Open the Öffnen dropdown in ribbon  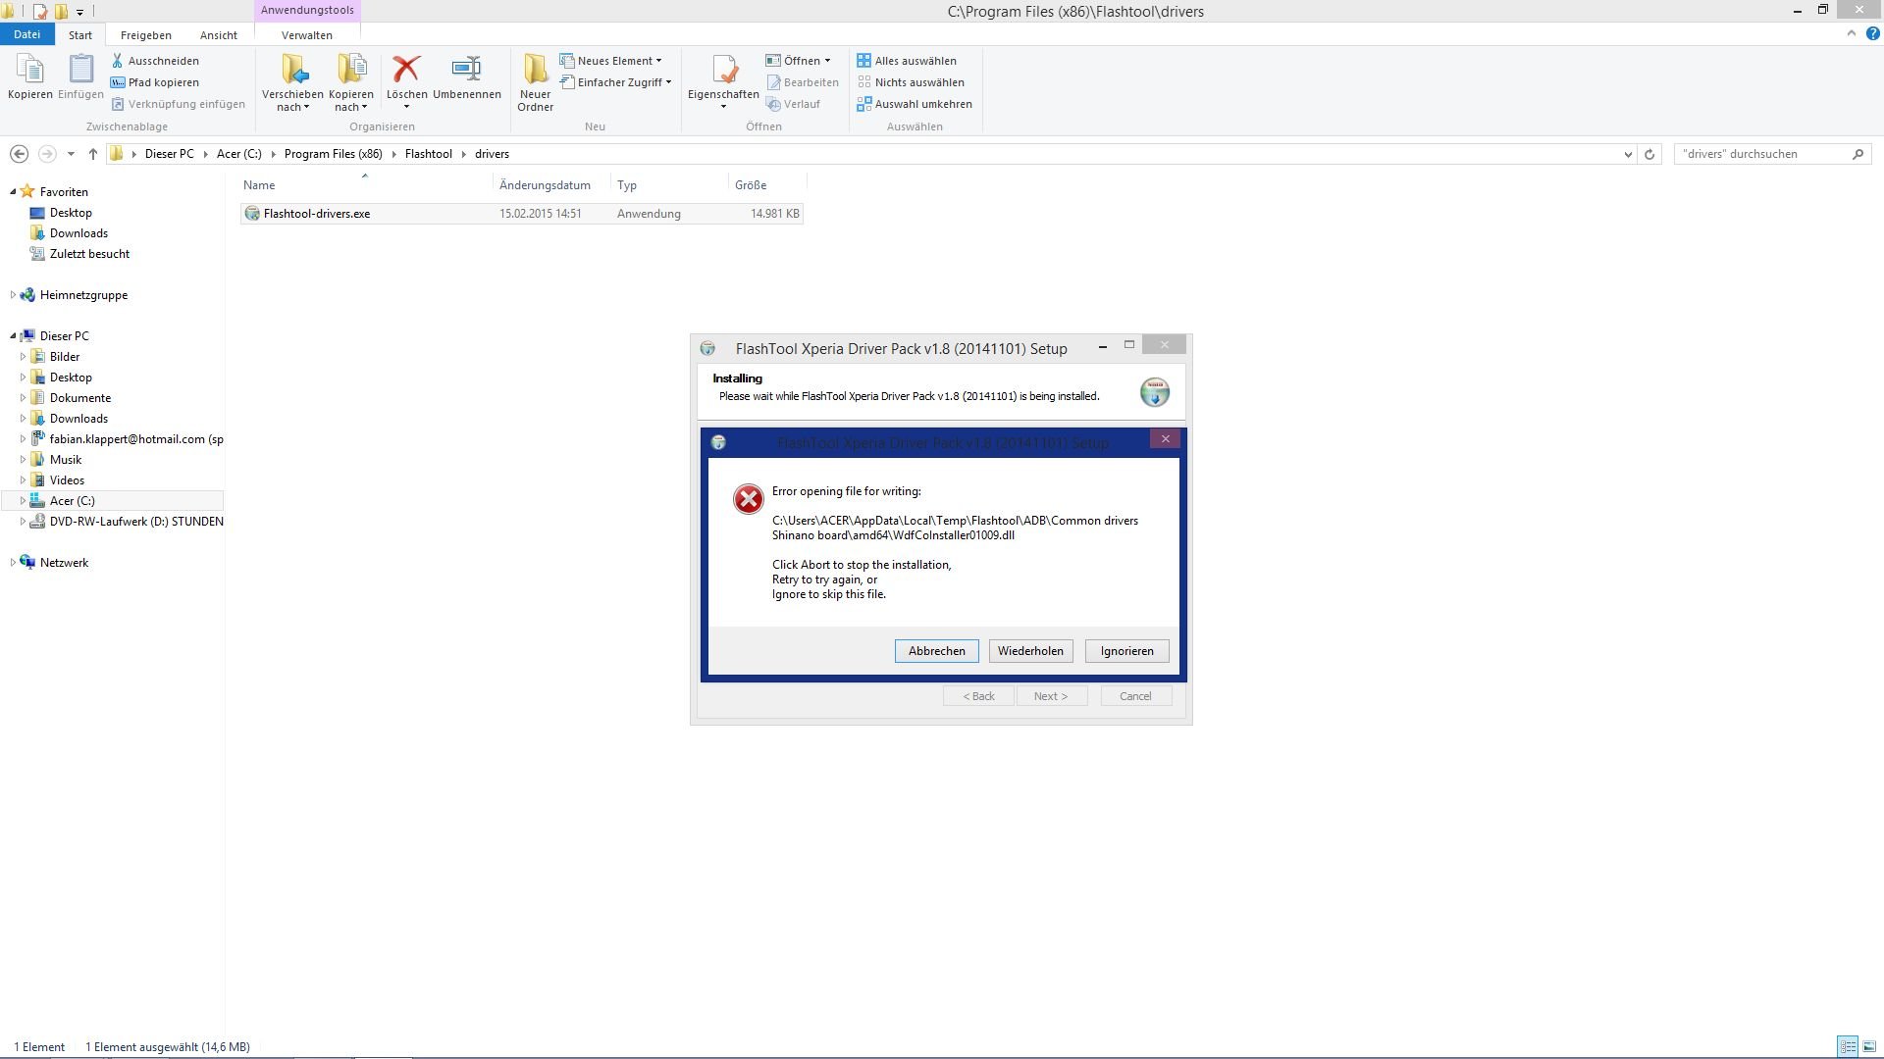point(799,61)
